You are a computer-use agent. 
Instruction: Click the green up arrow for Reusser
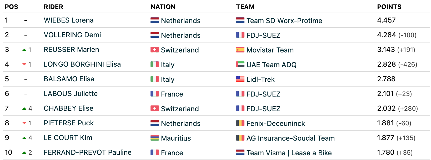pos(24,50)
